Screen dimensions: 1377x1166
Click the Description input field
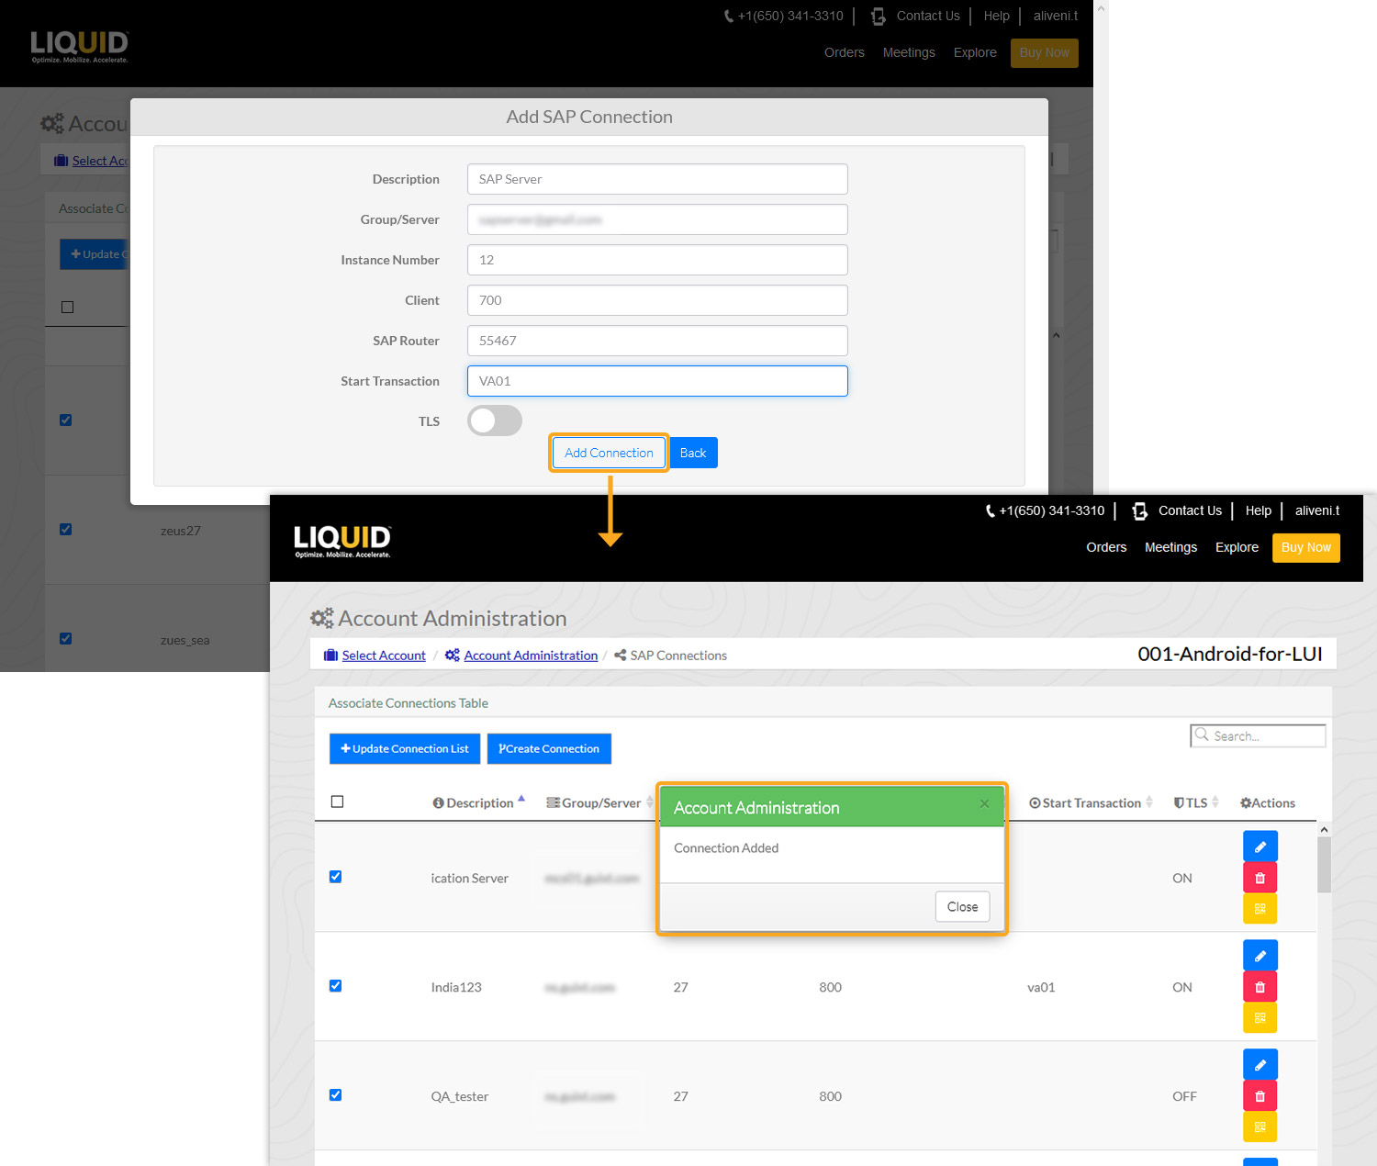[x=657, y=179]
